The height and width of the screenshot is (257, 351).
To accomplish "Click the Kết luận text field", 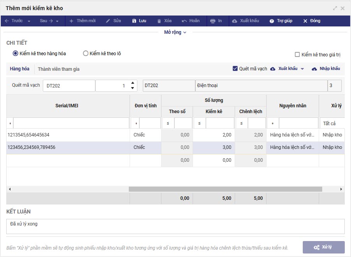I will pos(175,227).
